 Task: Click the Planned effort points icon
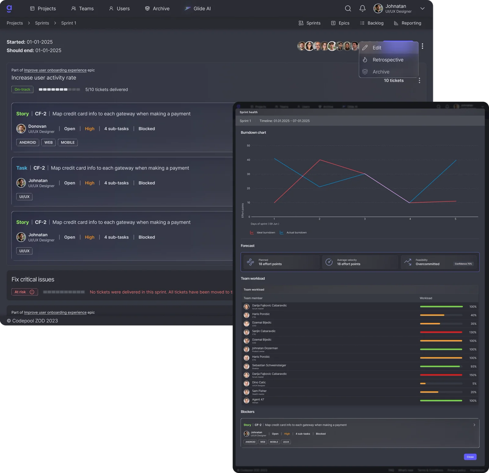pyautogui.click(x=250, y=262)
